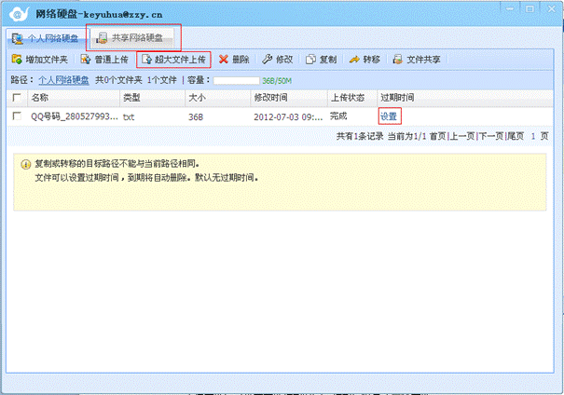Screen dimensions: 564x395
Task: Open 文件共享 file sharing icon
Action: tap(398, 60)
